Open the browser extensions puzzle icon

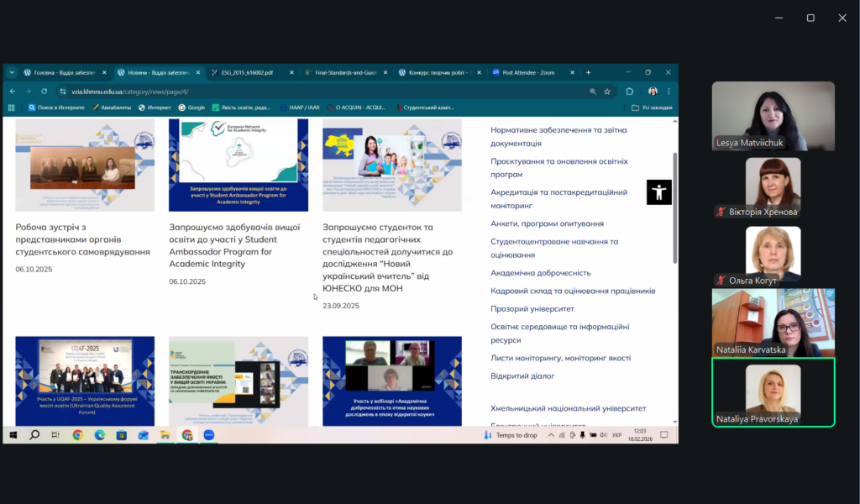click(630, 92)
